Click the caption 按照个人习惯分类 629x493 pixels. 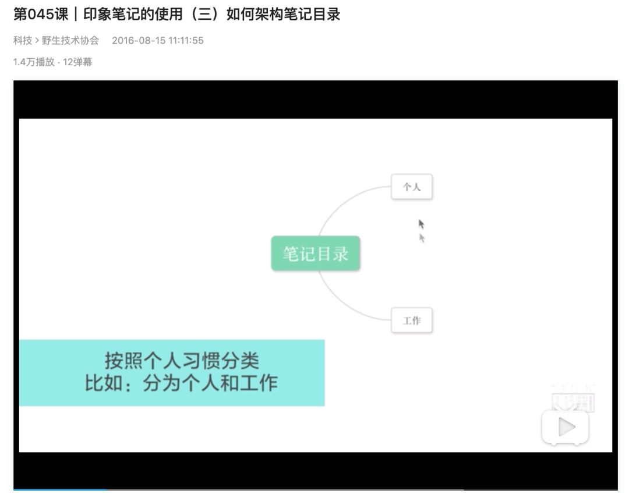[182, 361]
